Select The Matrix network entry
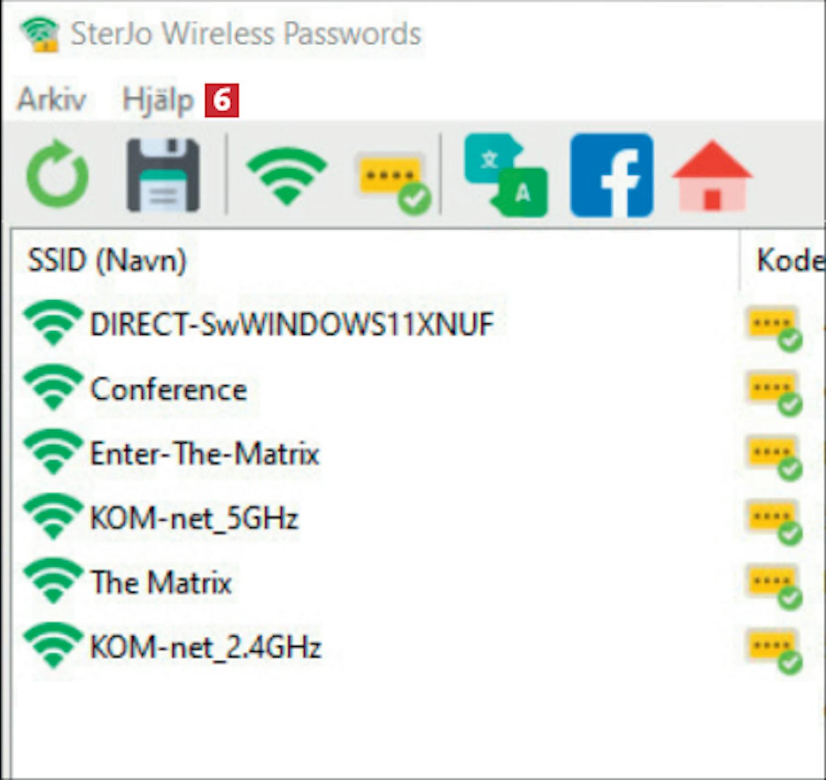 coord(161,582)
